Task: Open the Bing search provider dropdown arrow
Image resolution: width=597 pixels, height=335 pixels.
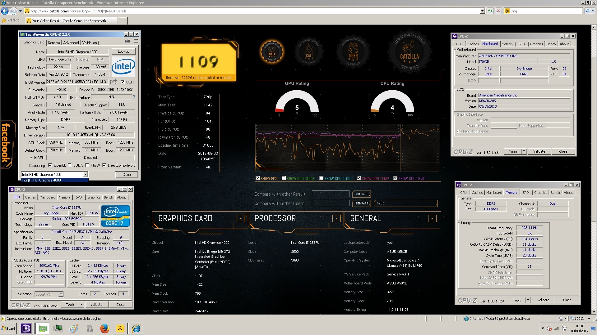Action: 593,11
